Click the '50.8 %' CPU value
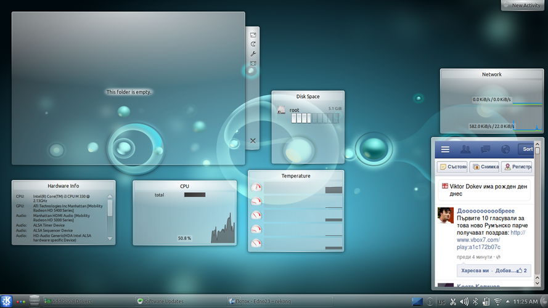548x308 pixels. point(184,238)
